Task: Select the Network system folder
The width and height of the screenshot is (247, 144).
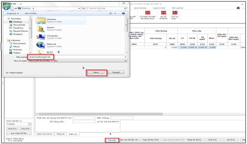Action: coord(61,45)
